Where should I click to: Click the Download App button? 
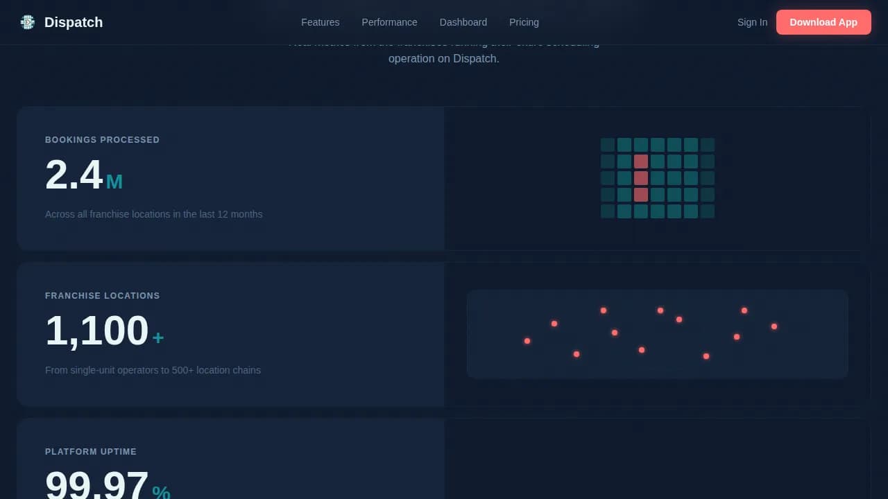click(823, 22)
